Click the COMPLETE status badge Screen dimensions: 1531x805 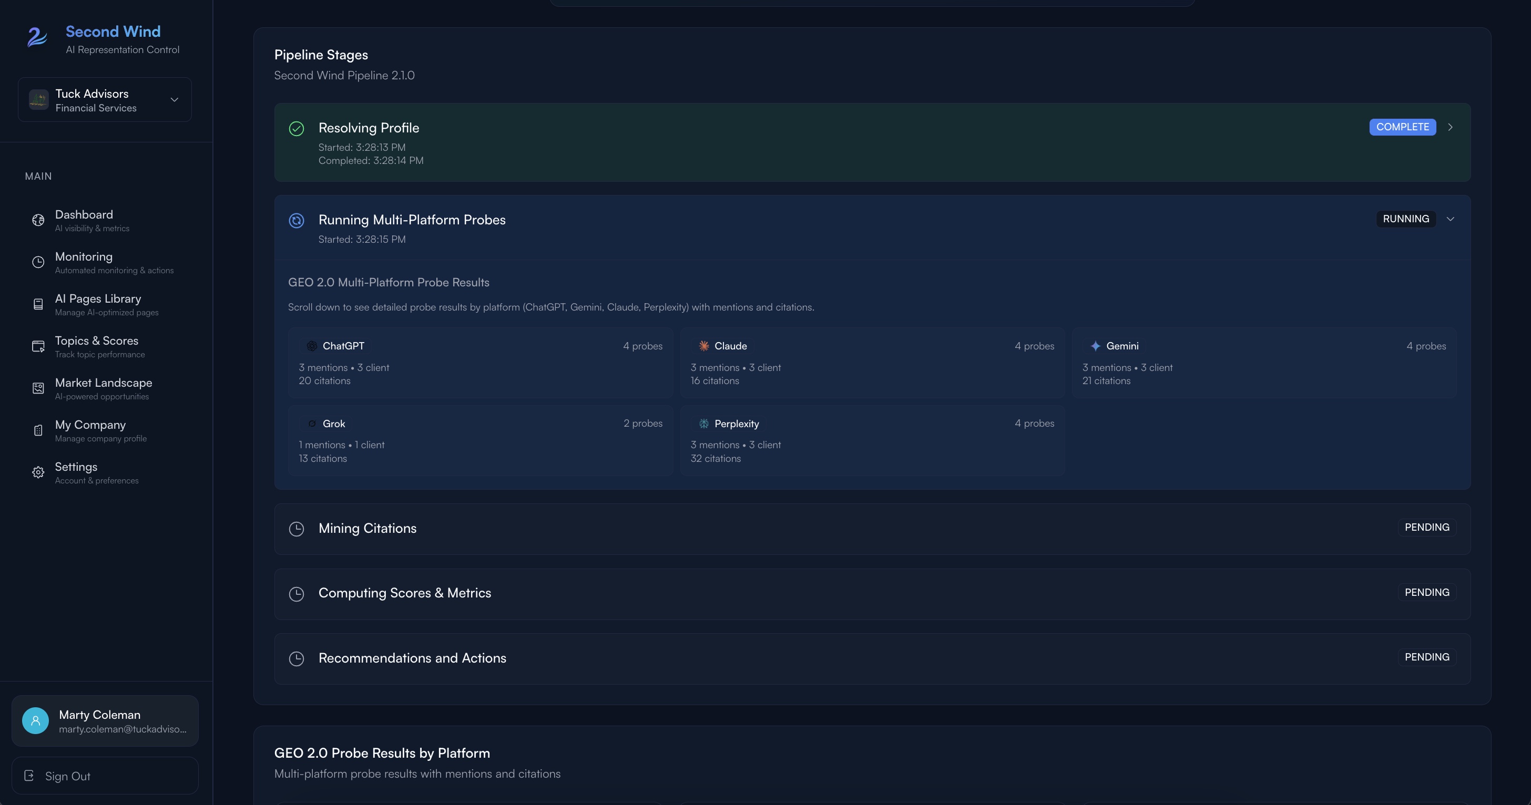tap(1403, 127)
